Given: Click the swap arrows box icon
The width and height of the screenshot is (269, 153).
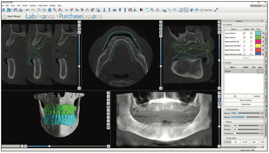Looking at the screenshot, I should 186,10.
